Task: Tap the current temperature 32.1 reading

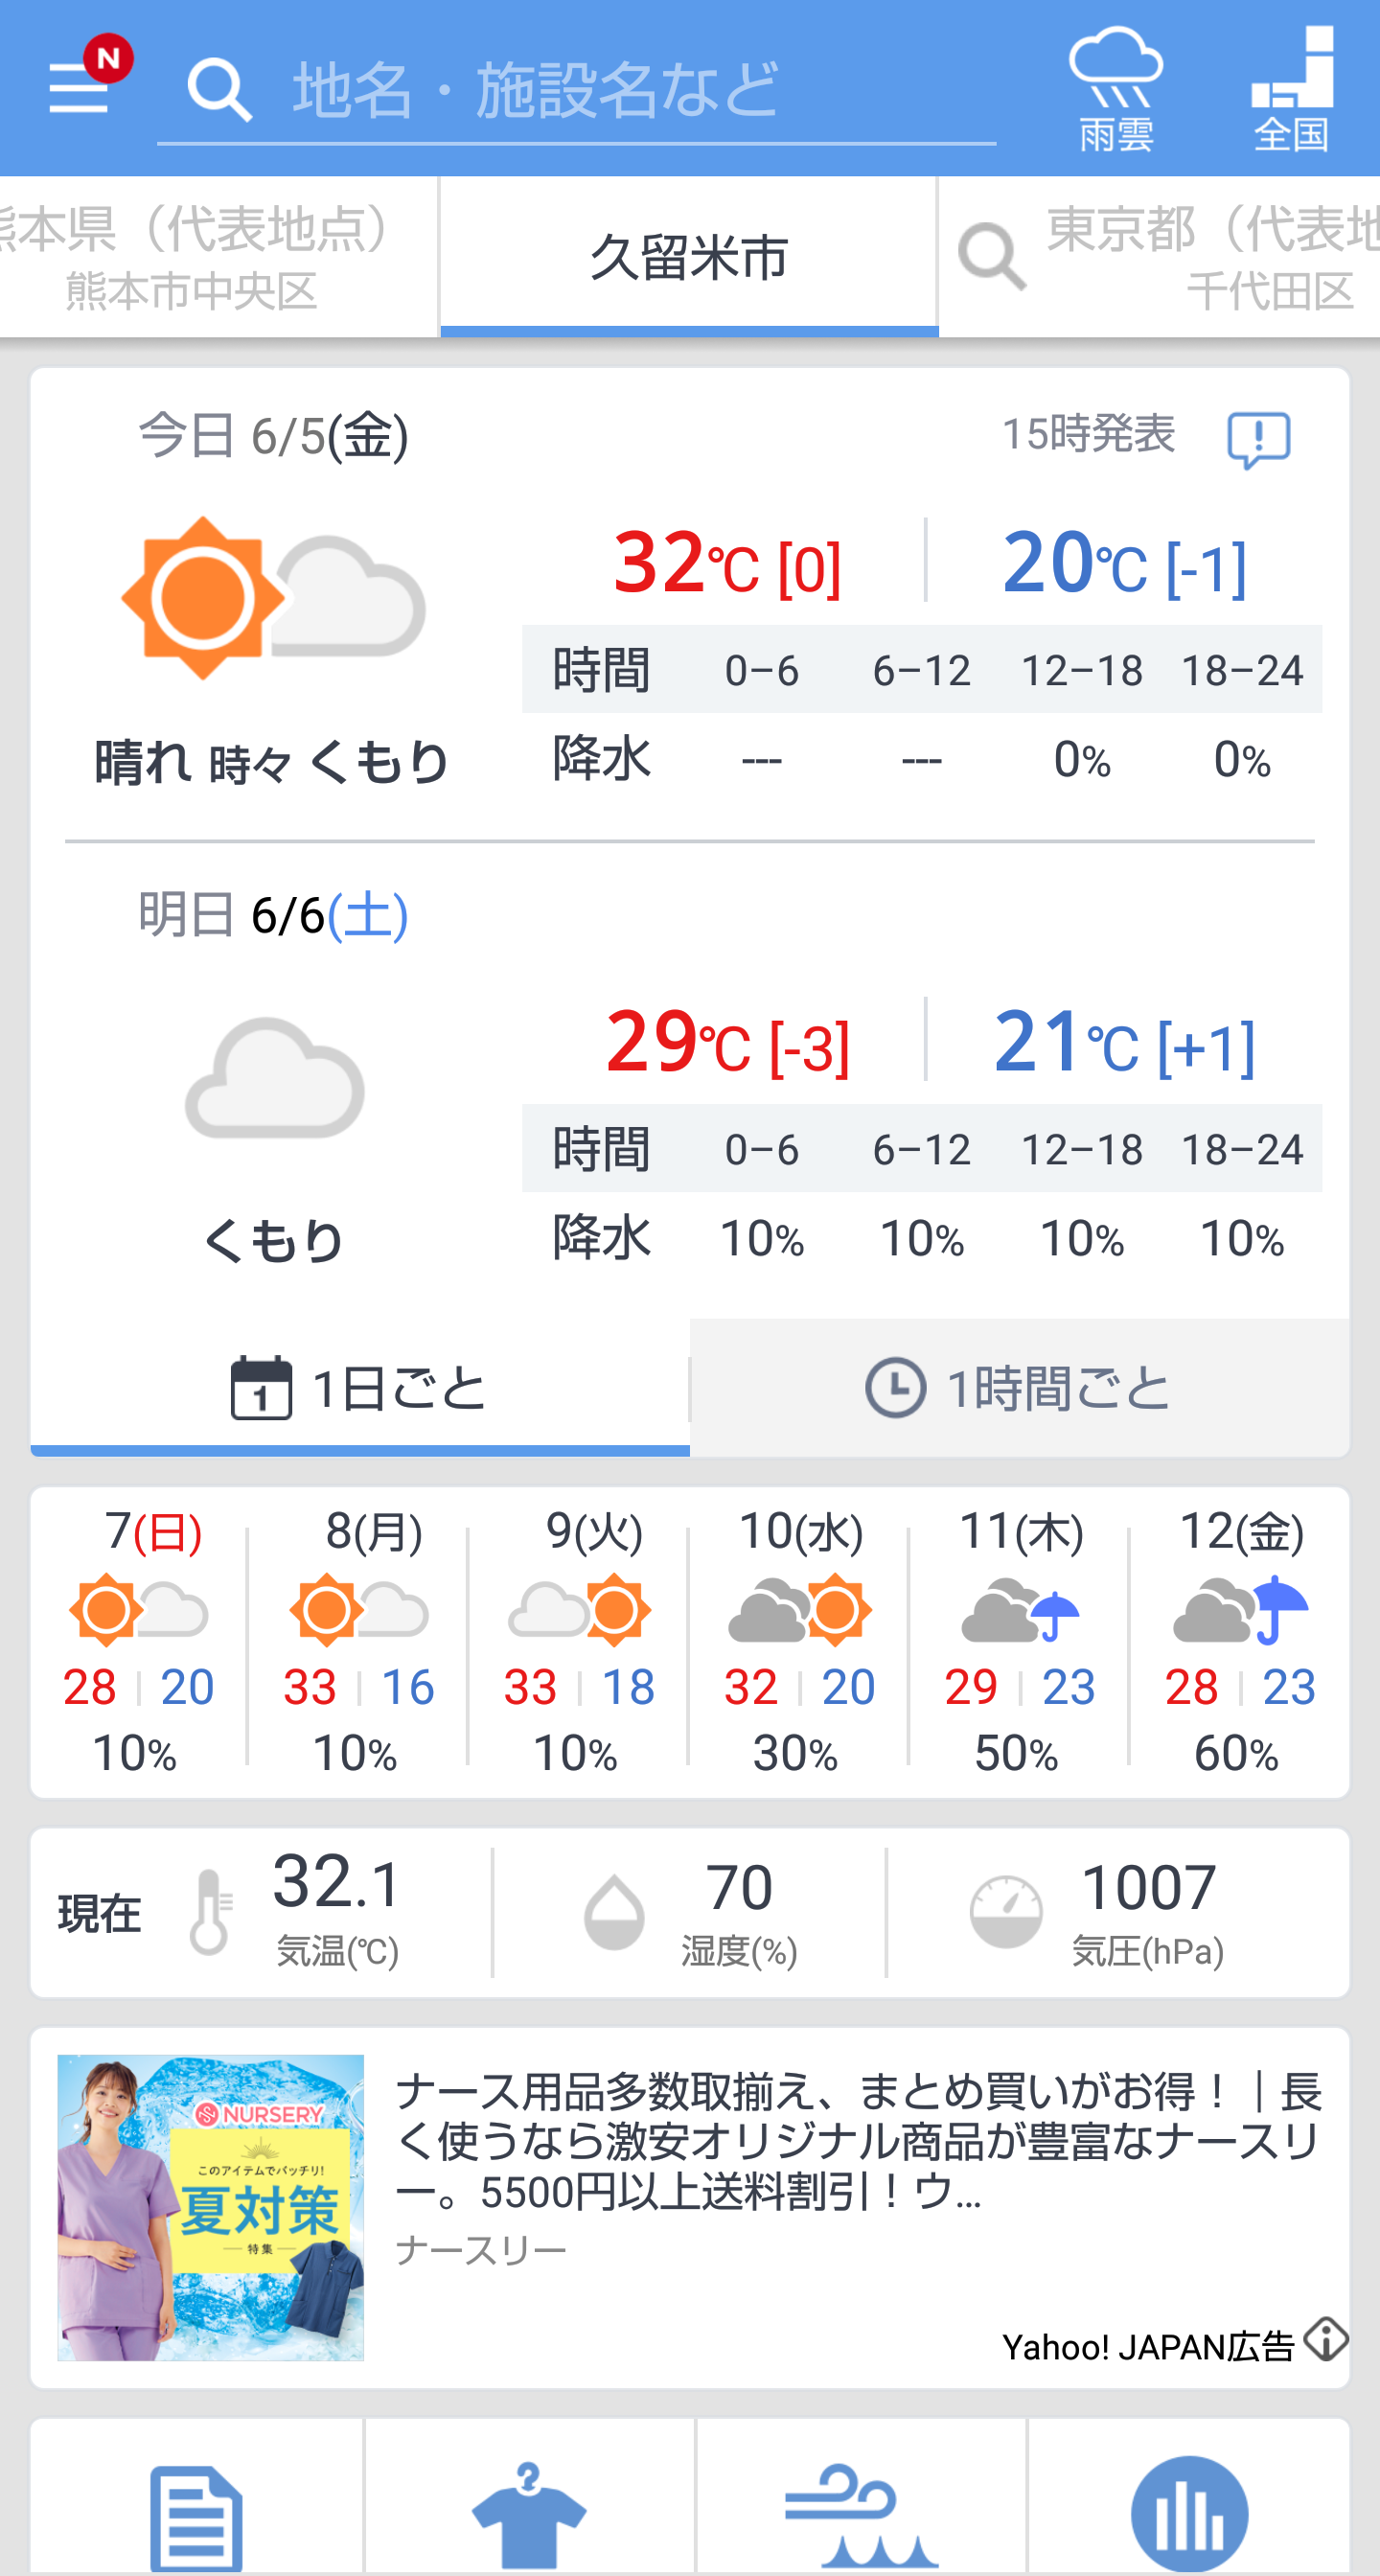Action: (x=337, y=1910)
